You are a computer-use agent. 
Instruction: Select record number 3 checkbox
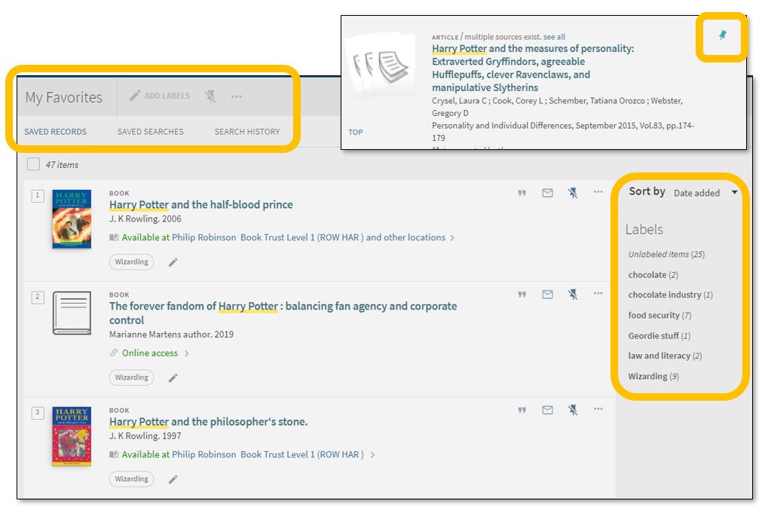(x=38, y=412)
